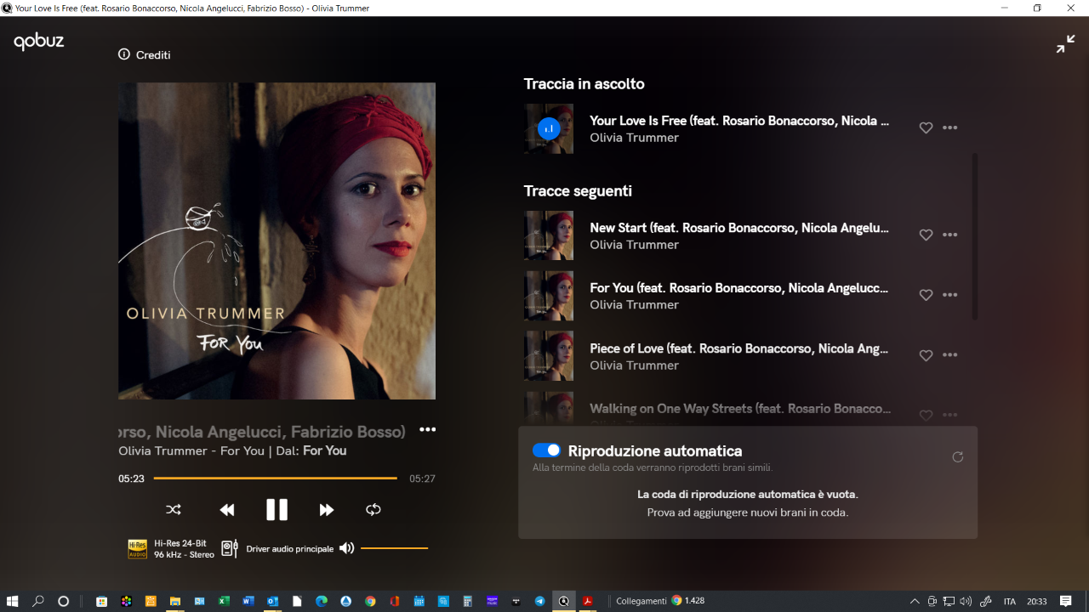Viewport: 1089px width, 612px height.
Task: Disable the Riproduzione automatica switch
Action: point(546,450)
